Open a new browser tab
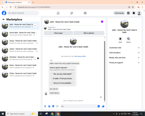 [33, 2]
